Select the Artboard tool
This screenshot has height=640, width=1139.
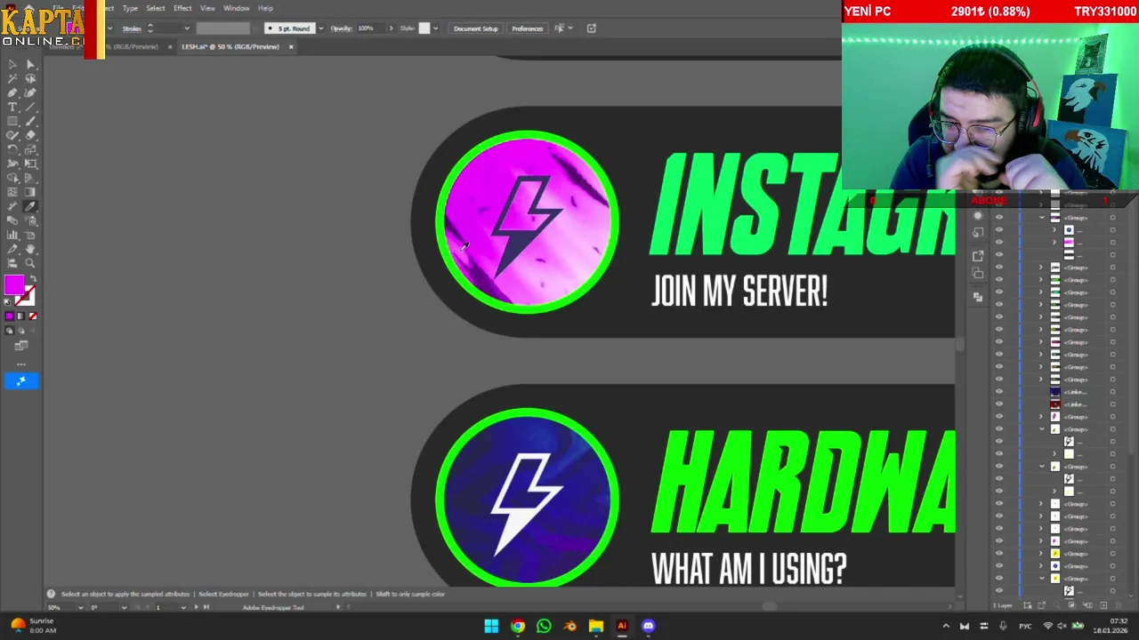point(30,236)
